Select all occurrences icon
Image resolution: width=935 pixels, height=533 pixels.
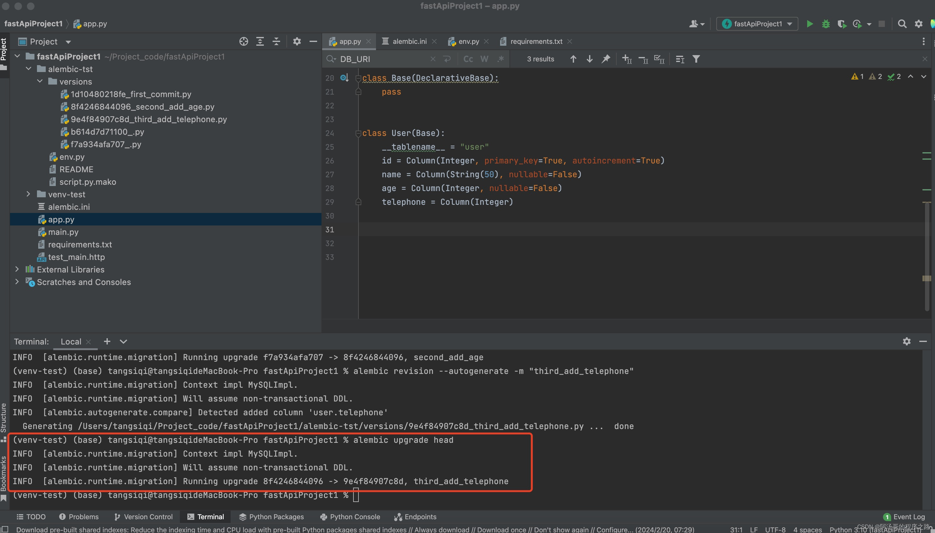(x=659, y=59)
